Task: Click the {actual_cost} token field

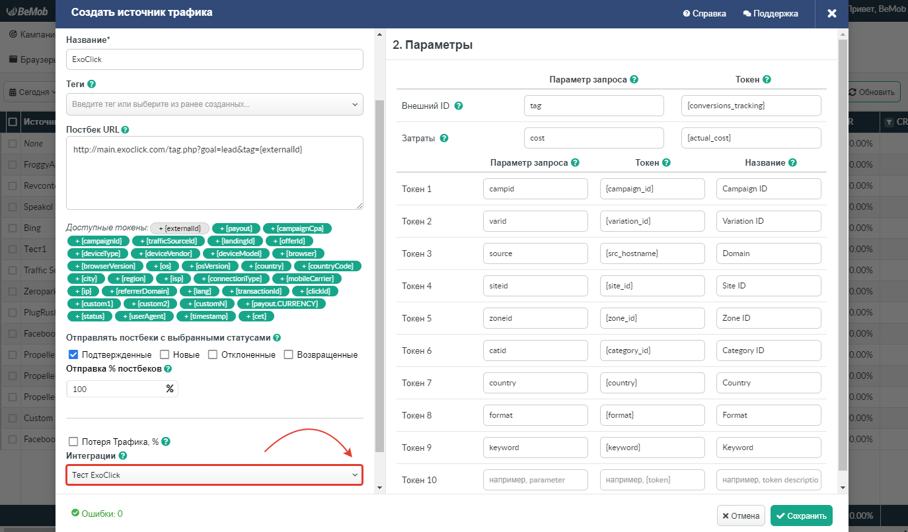Action: point(751,138)
